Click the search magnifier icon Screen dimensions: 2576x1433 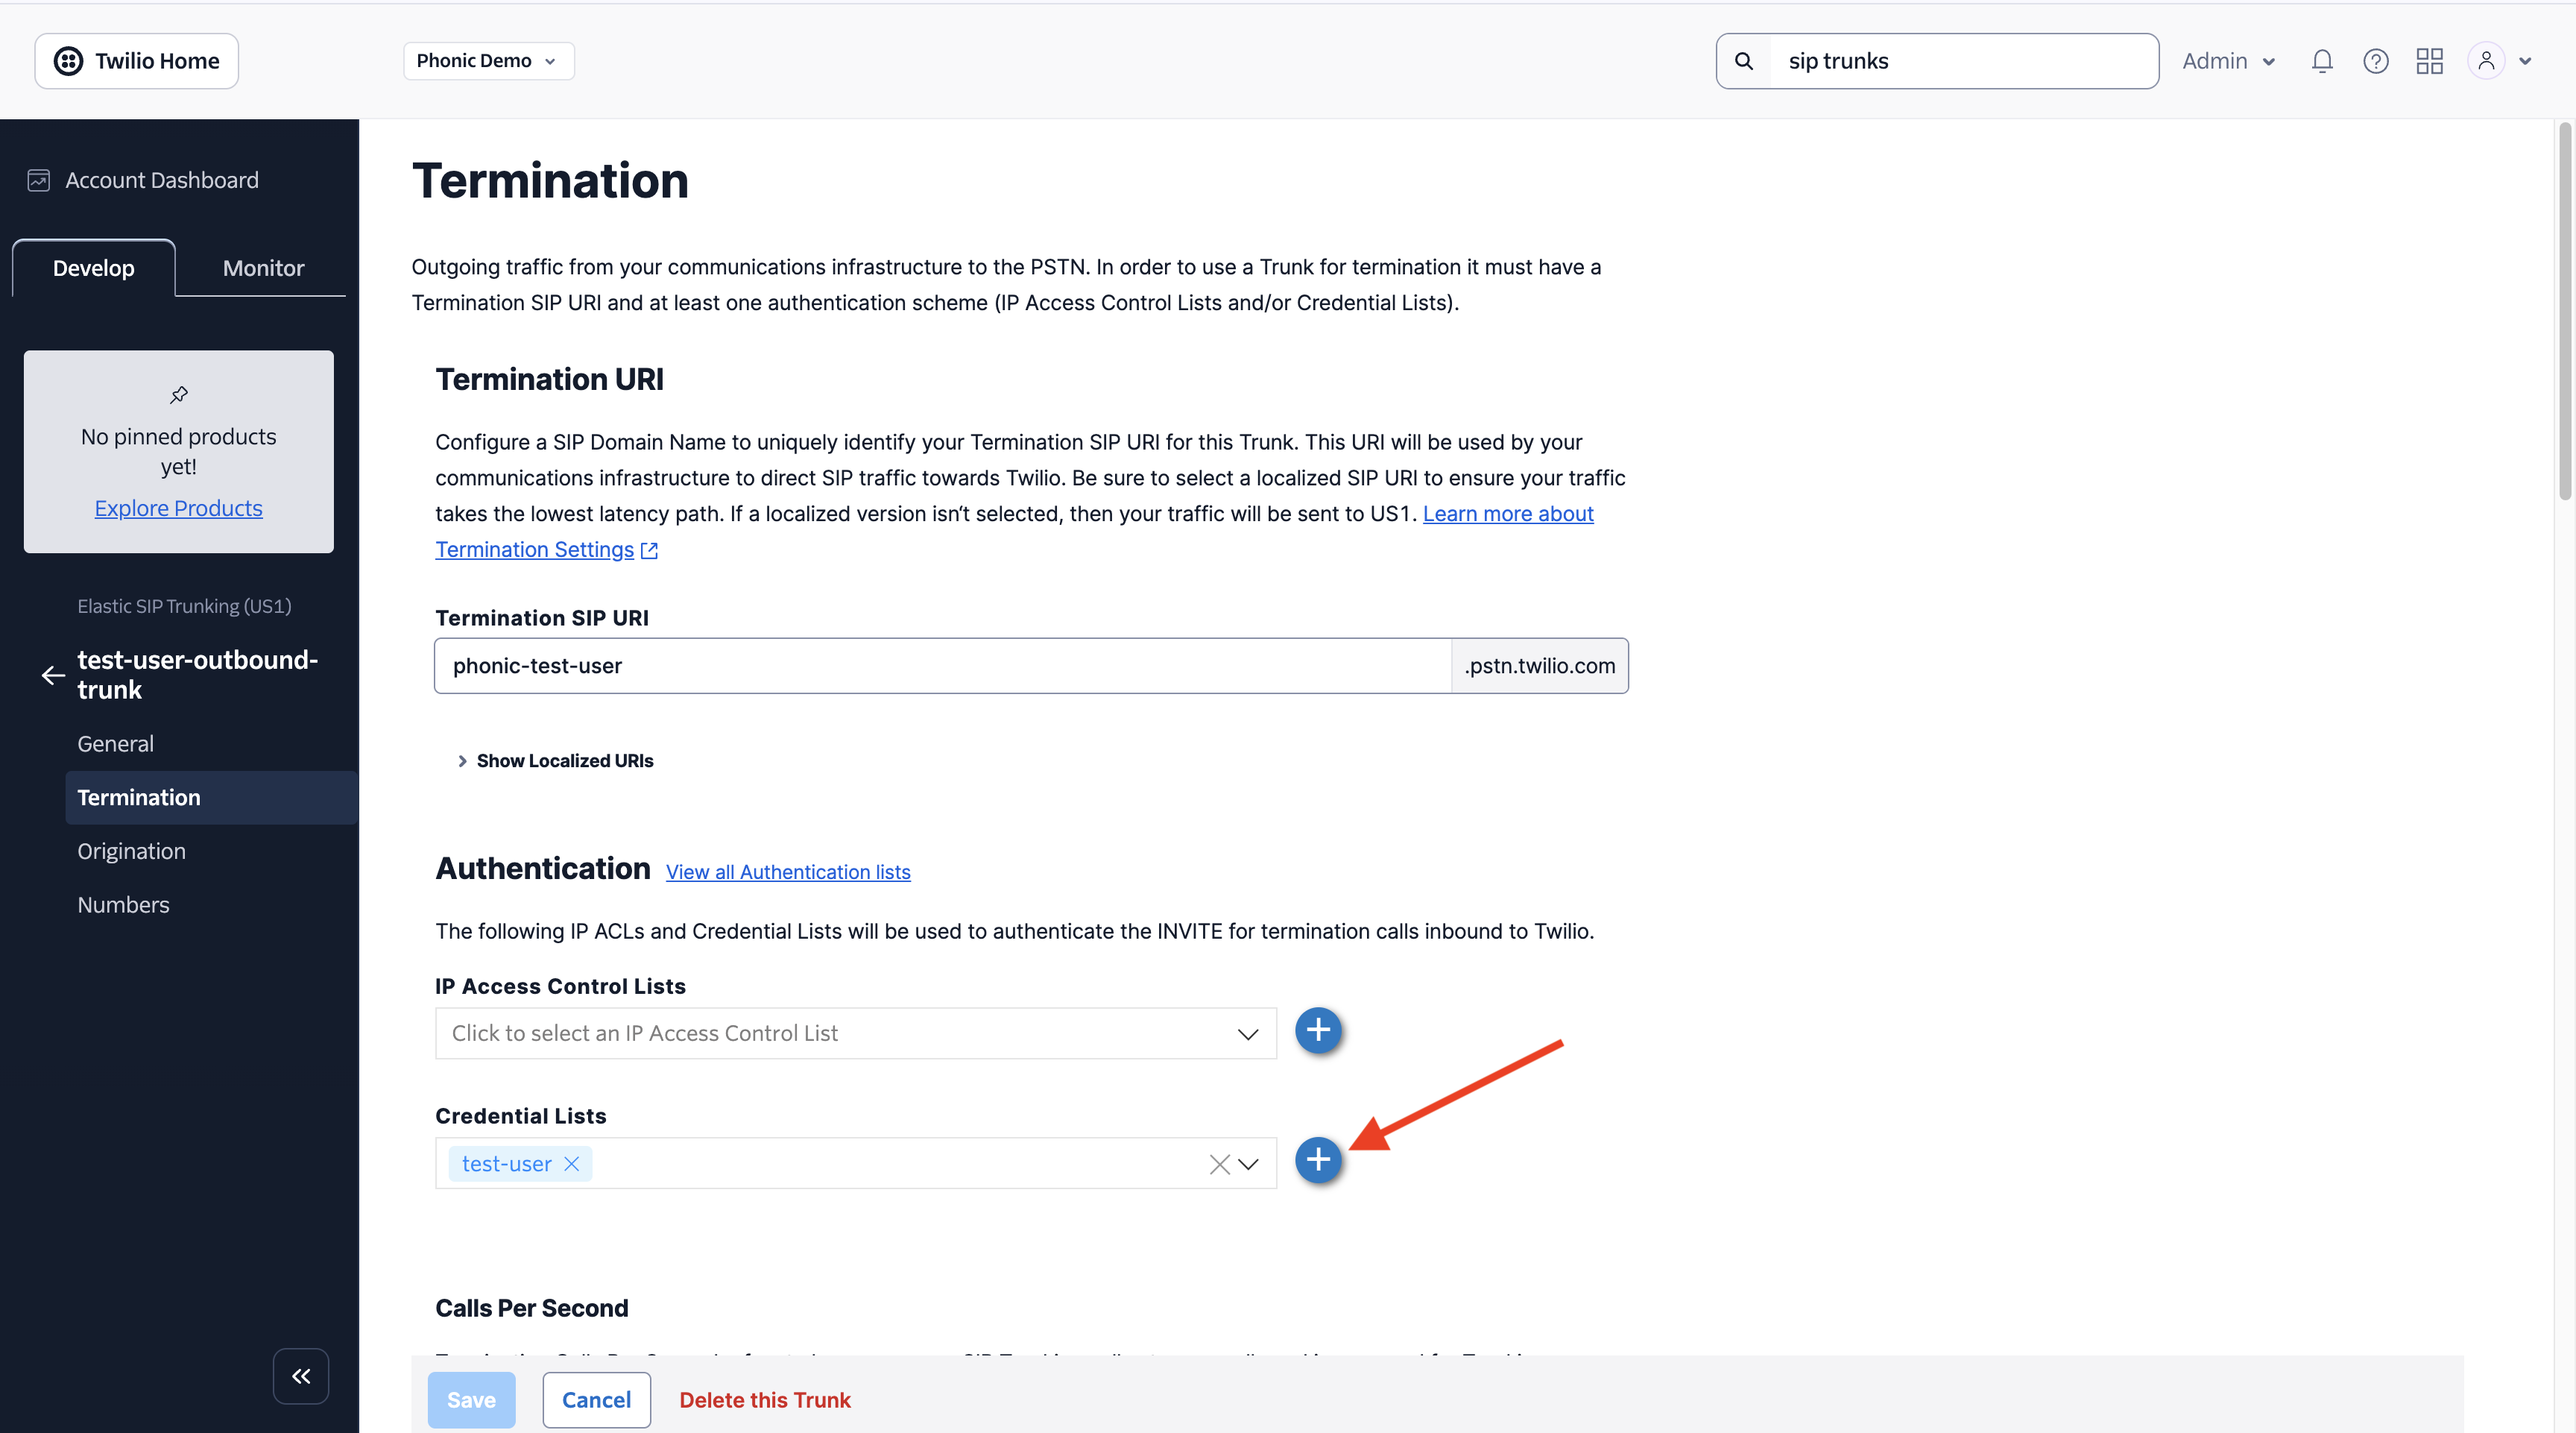(1743, 61)
